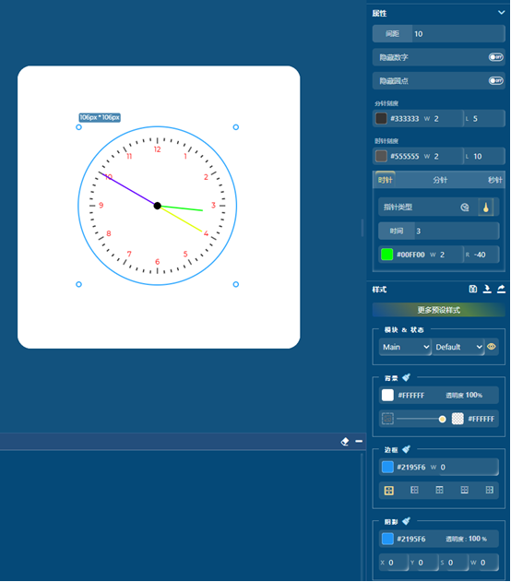Click the bottom-right selection handle of the clock

click(x=235, y=284)
